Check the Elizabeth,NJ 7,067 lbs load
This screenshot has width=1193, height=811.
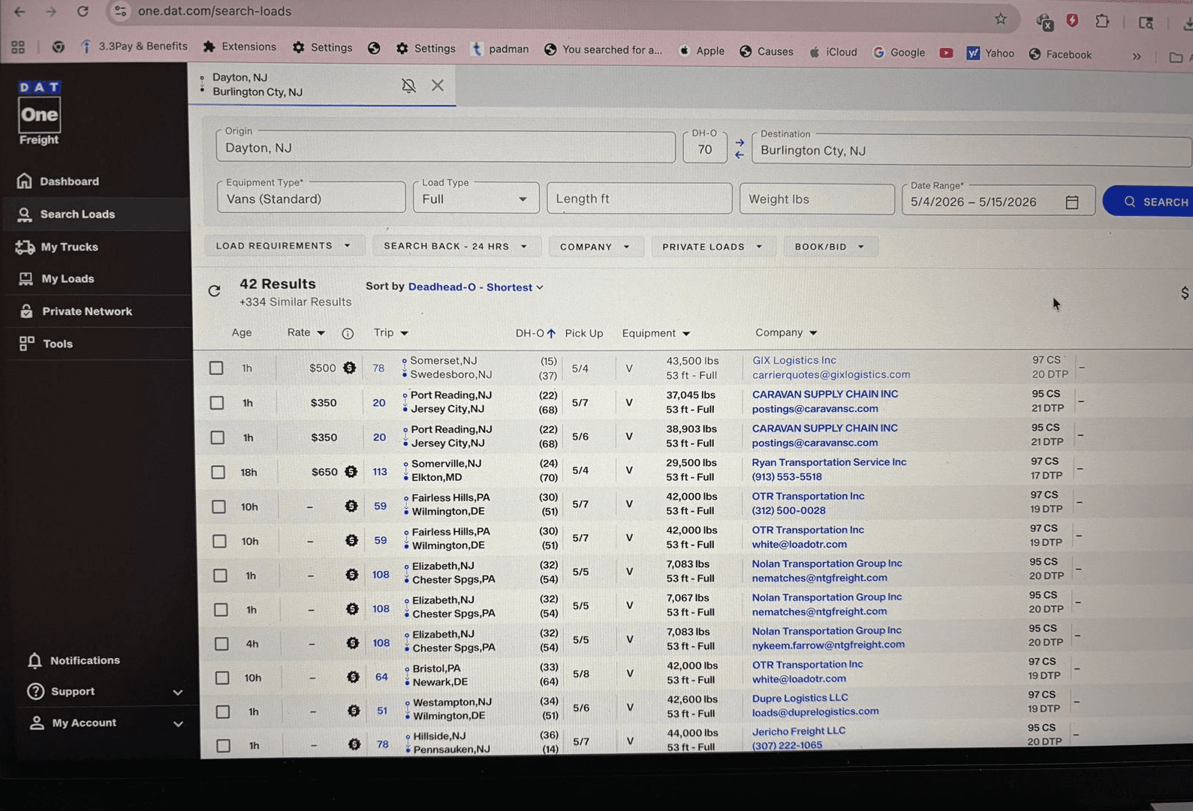[x=221, y=609]
